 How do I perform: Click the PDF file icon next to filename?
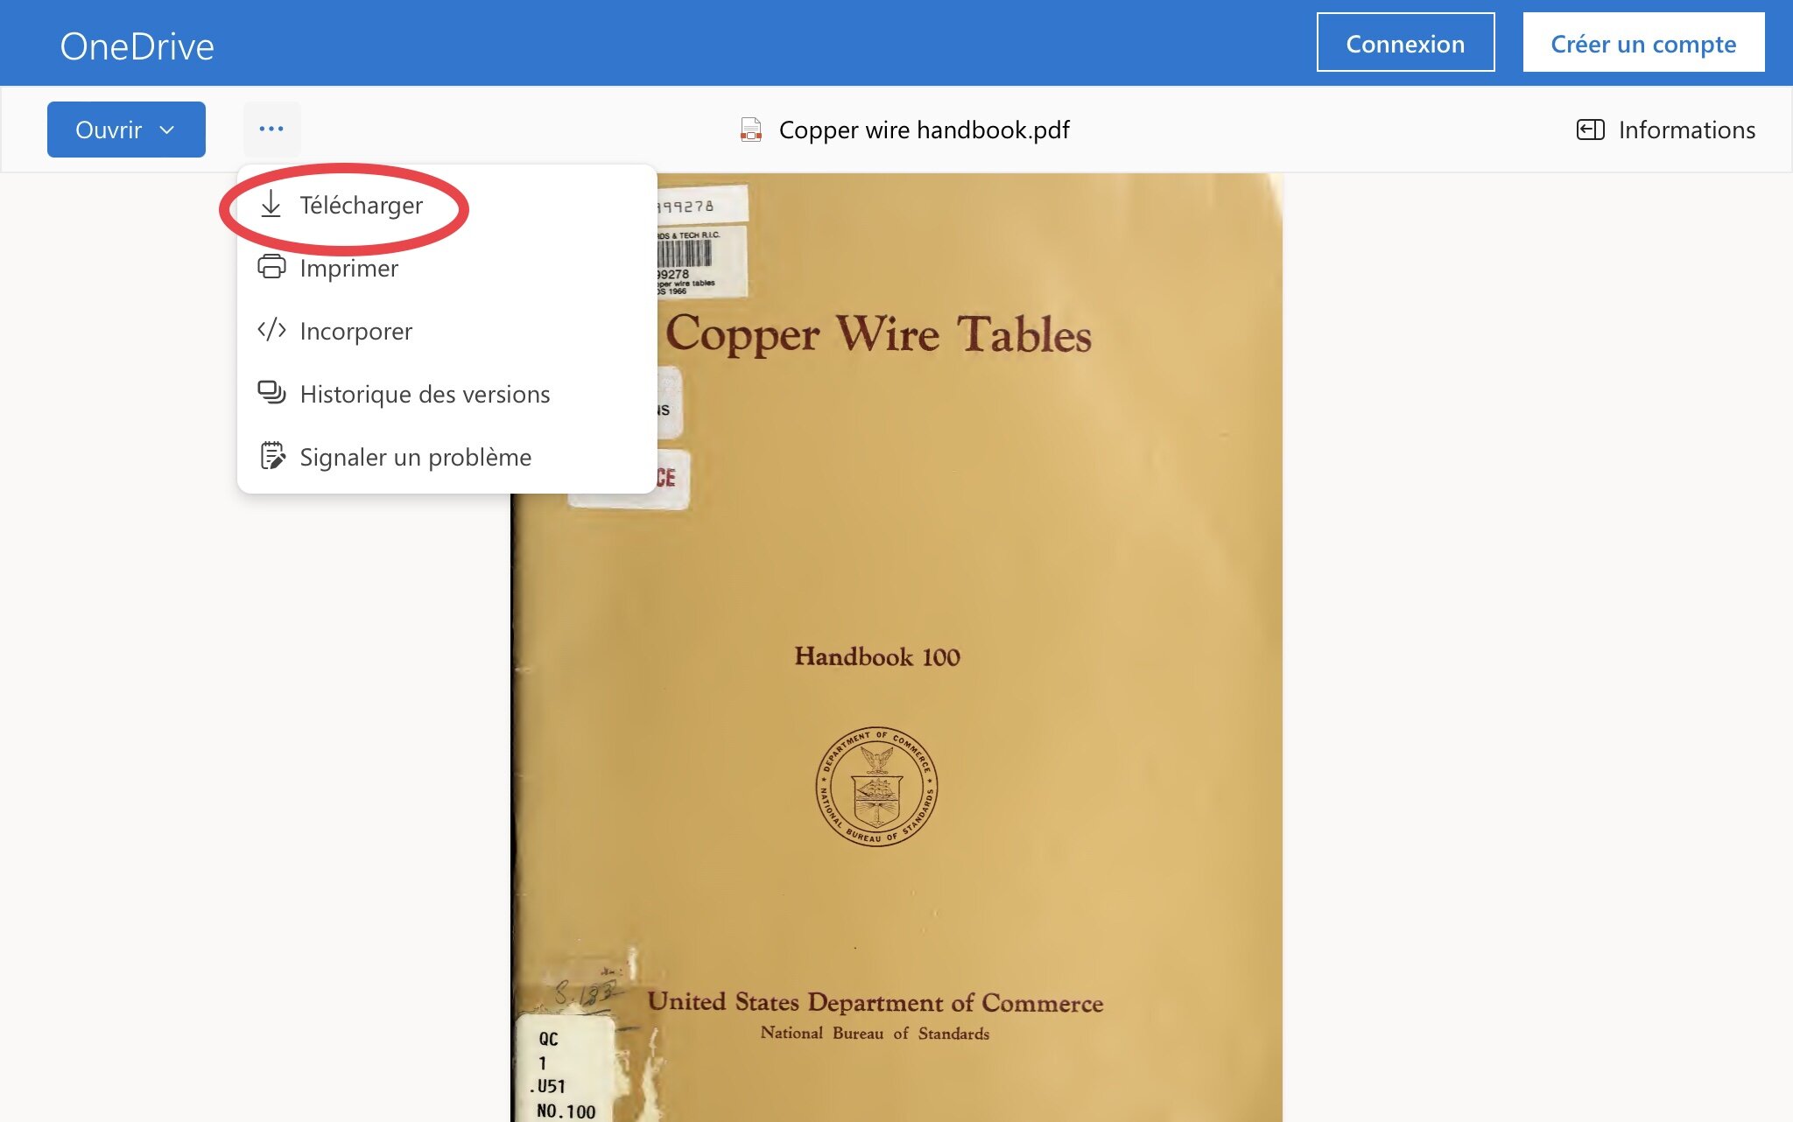pyautogui.click(x=750, y=130)
